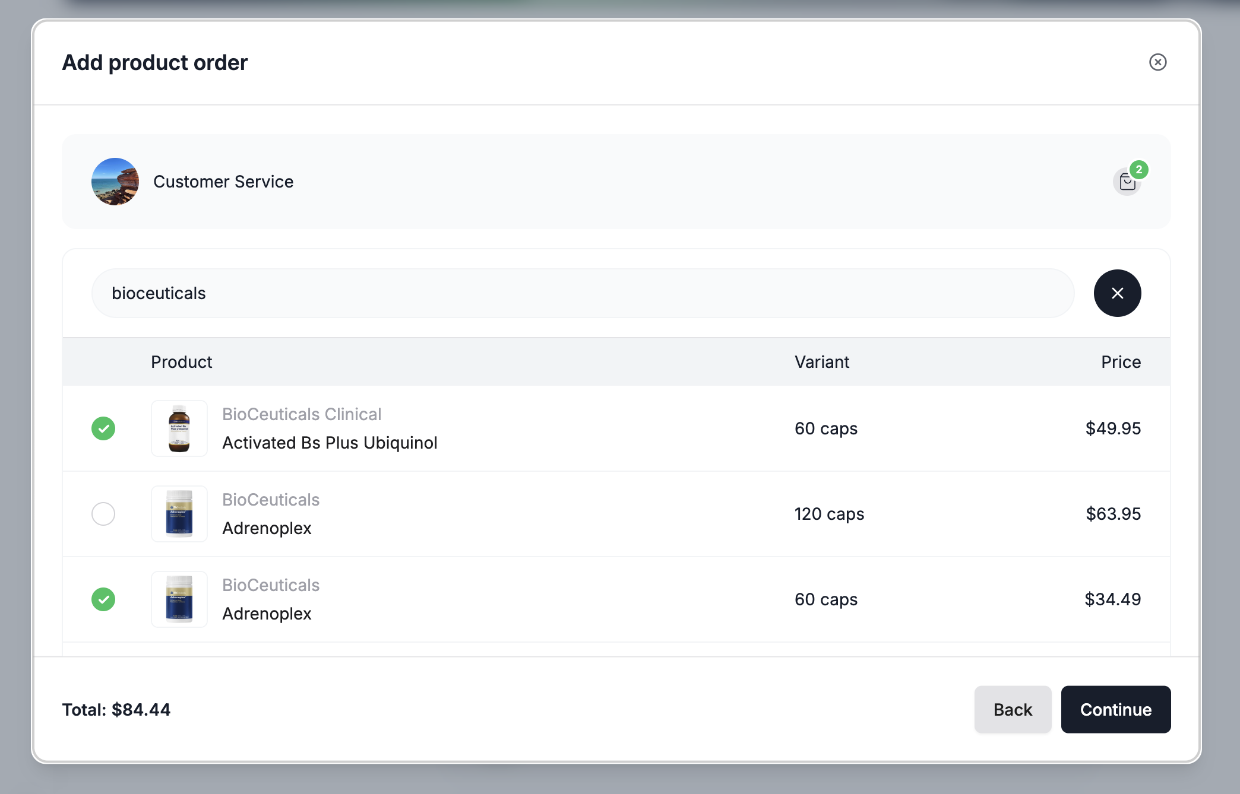
Task: Click the $34.49 price
Action: [x=1112, y=599]
